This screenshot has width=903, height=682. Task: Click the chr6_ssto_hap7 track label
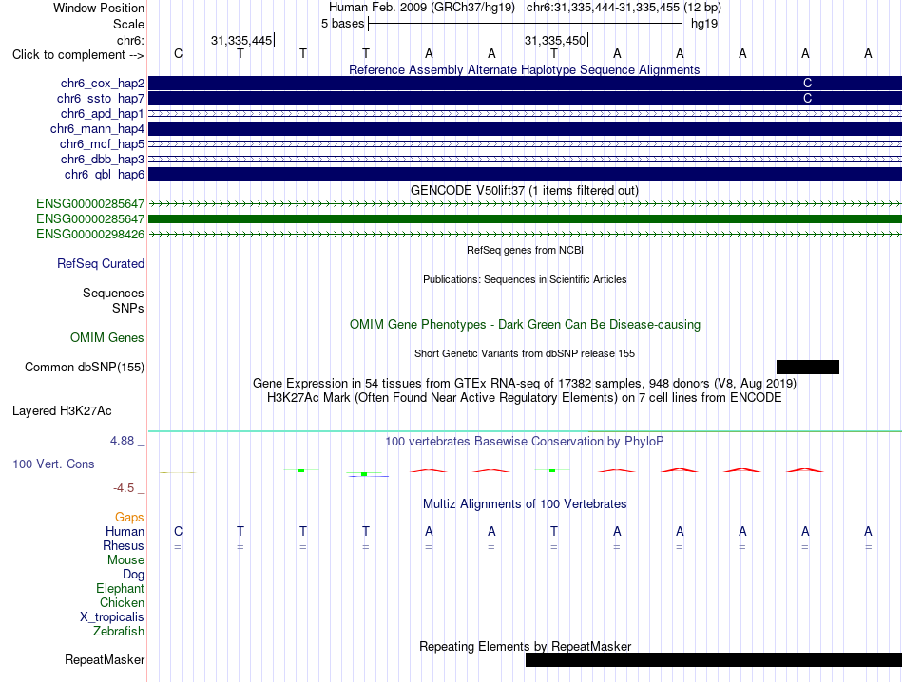101,99
